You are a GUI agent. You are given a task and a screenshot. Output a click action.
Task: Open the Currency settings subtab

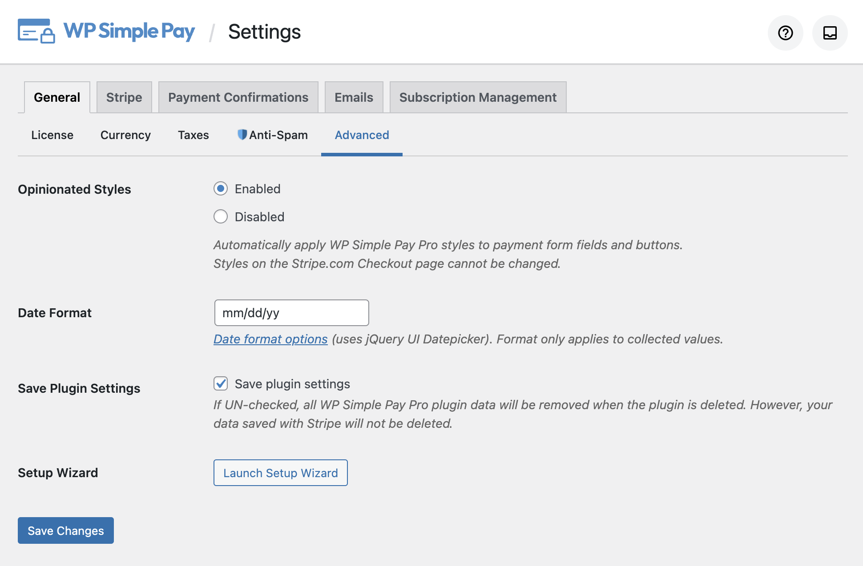click(125, 135)
